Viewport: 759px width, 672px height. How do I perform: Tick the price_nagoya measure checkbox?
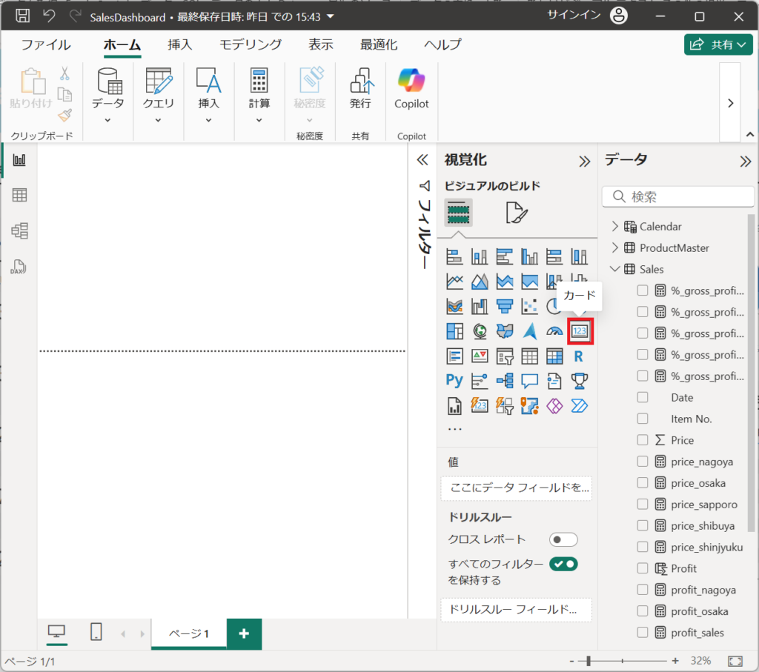point(643,462)
